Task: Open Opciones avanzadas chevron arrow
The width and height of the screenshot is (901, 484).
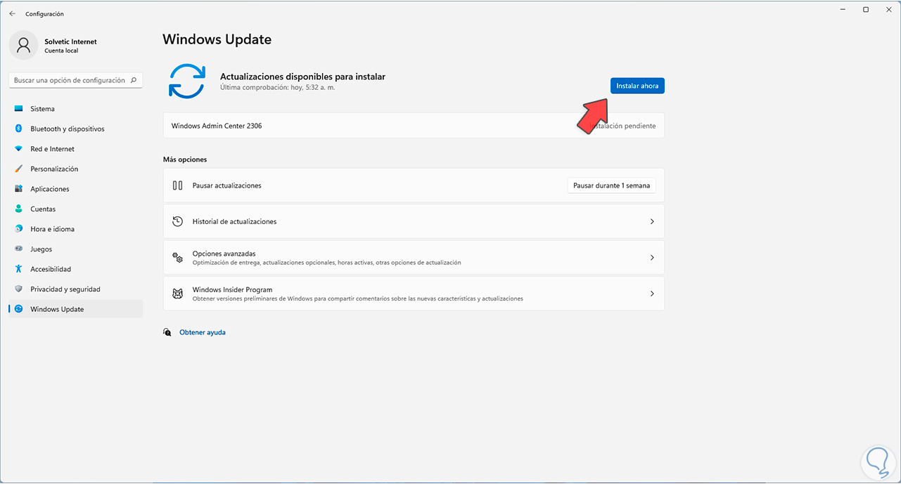Action: coord(652,258)
